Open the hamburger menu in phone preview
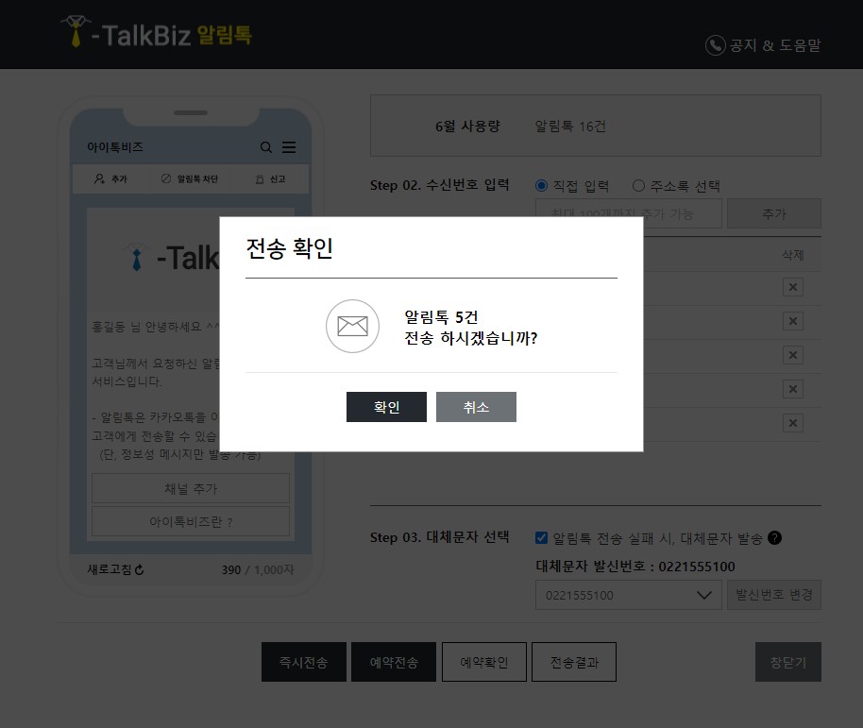 290,147
